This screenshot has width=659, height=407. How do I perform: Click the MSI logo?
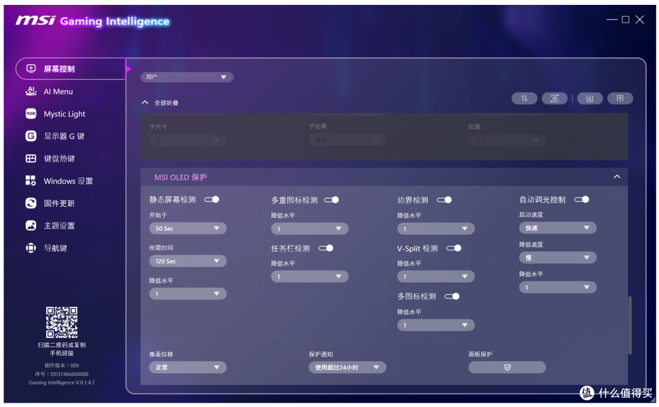[x=36, y=21]
